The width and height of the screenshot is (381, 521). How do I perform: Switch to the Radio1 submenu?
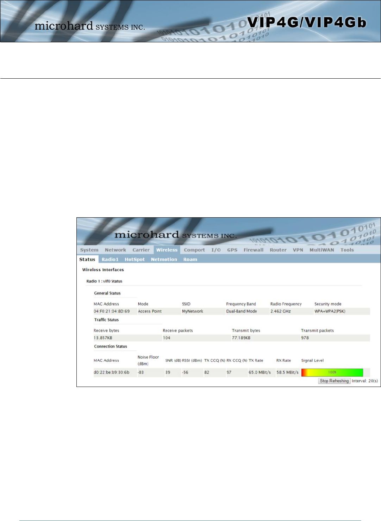[110, 259]
